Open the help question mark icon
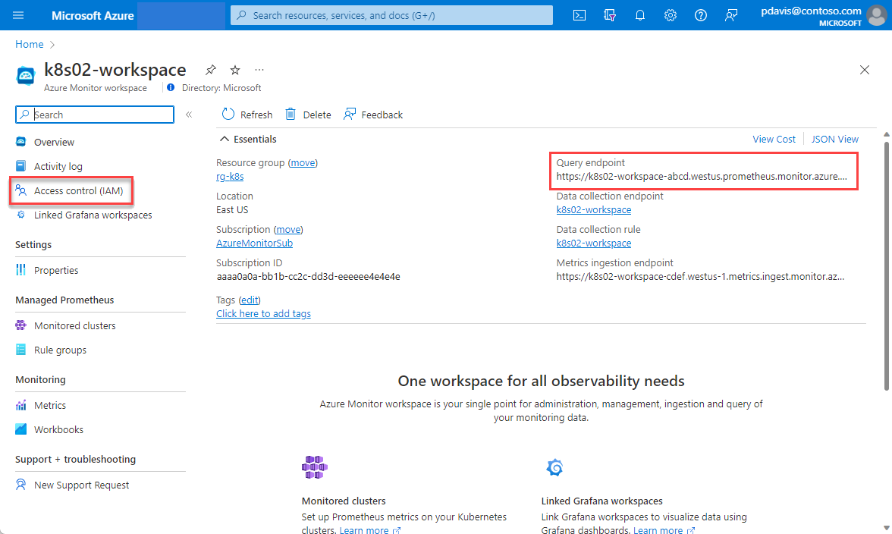This screenshot has width=892, height=534. point(701,15)
